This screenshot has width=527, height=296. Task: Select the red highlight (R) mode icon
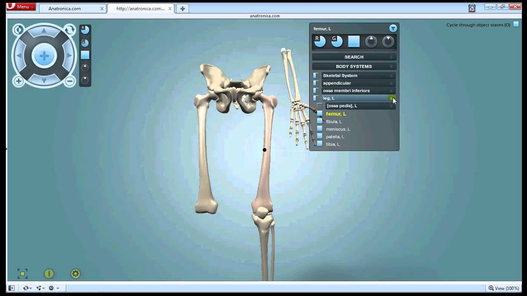(x=319, y=41)
